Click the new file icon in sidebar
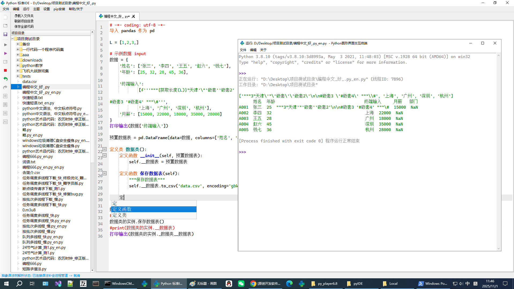514x289 pixels. [x=5, y=17]
